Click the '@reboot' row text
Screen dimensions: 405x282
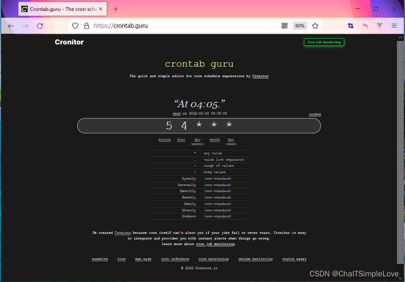[189, 216]
